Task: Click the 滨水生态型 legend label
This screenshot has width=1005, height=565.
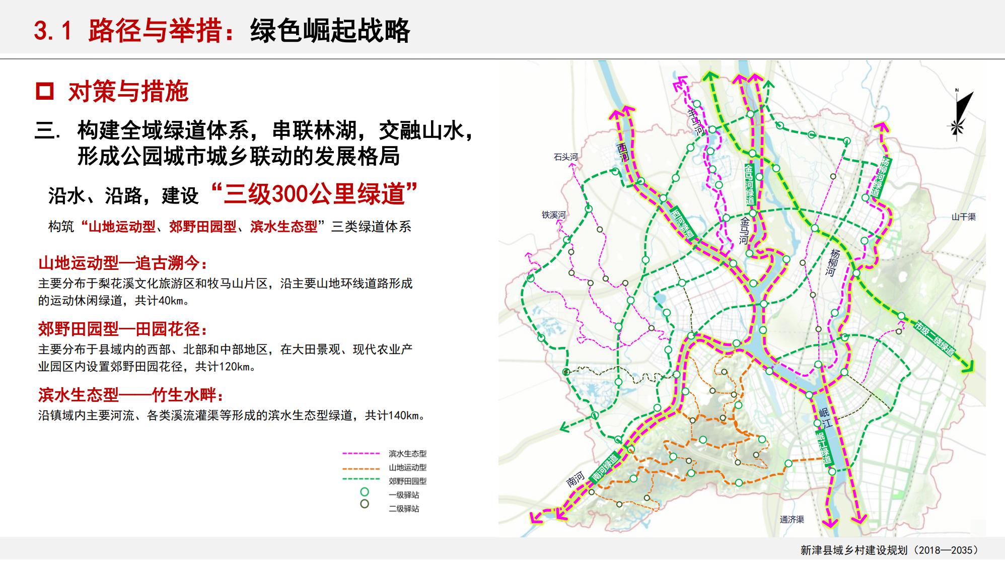Action: (x=407, y=454)
